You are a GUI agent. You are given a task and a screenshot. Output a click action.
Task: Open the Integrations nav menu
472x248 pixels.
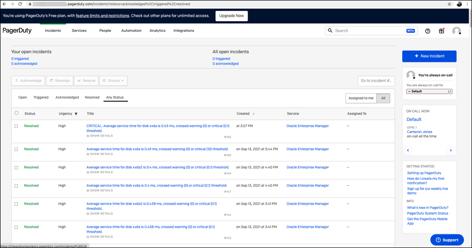pyautogui.click(x=184, y=30)
